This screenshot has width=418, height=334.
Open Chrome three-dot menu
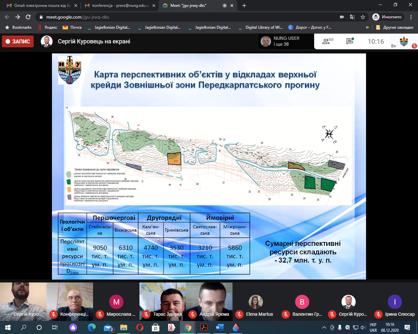tap(411, 17)
